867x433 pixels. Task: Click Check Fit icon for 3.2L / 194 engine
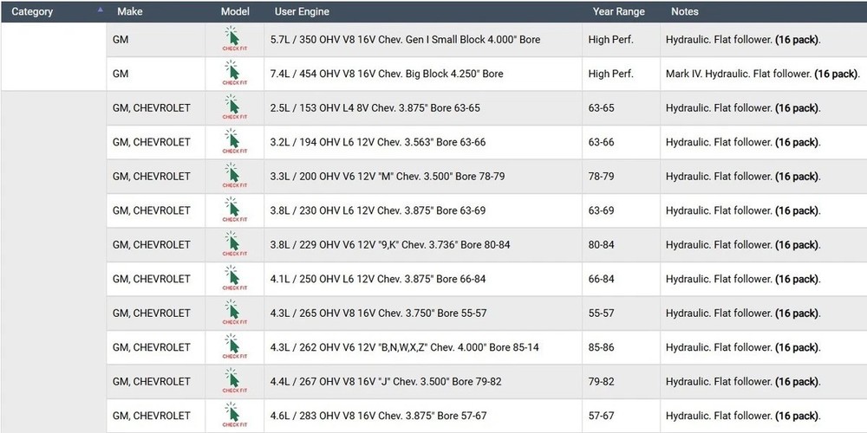tap(231, 142)
